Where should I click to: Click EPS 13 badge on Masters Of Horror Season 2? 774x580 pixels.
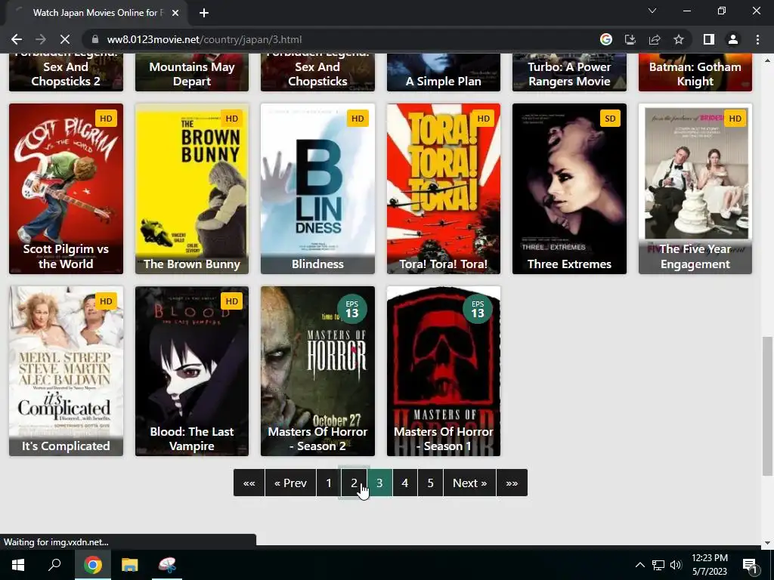[352, 309]
